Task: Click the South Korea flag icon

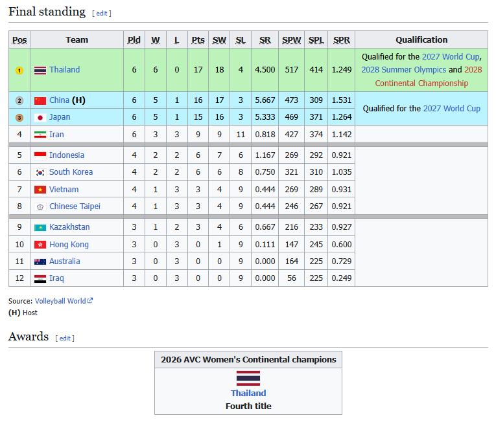Action: point(40,172)
